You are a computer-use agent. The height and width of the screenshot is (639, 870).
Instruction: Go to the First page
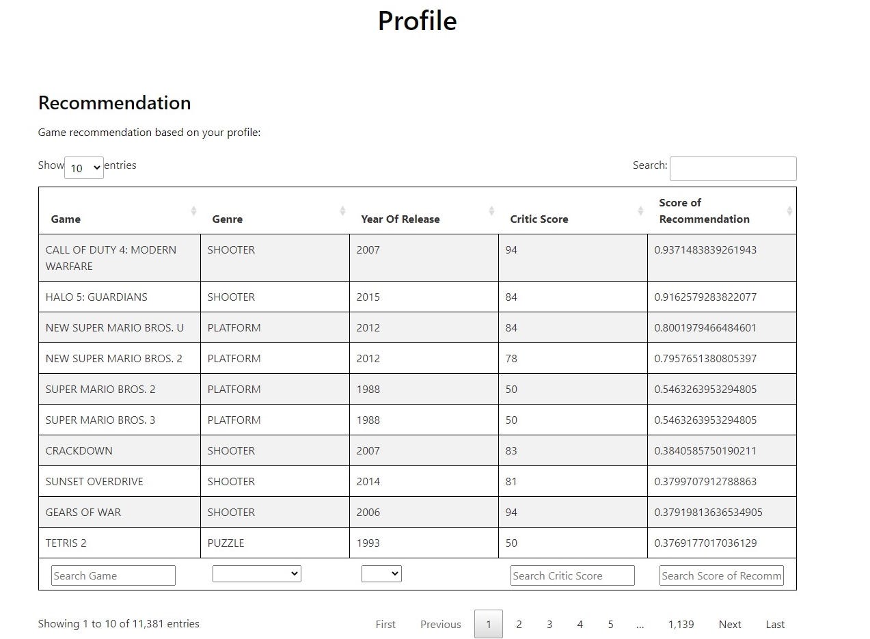[x=385, y=624]
